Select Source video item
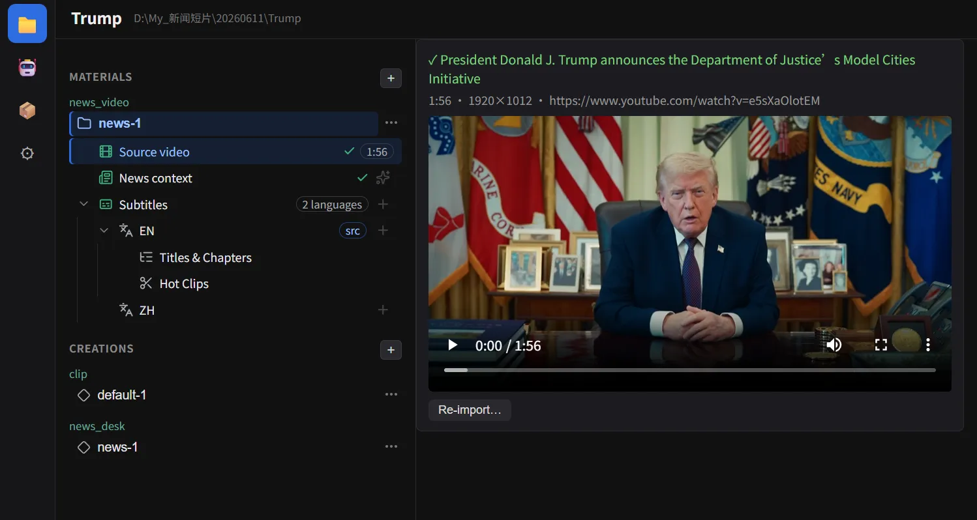 [x=235, y=152]
